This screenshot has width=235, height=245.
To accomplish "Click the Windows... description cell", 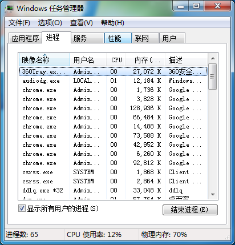I will click(x=185, y=81).
